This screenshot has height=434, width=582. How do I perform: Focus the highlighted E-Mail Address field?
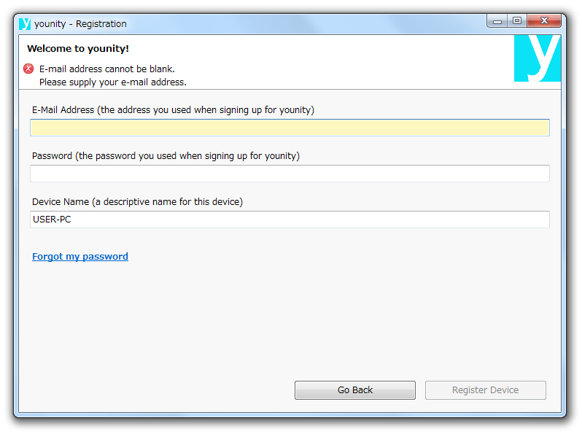(290, 128)
